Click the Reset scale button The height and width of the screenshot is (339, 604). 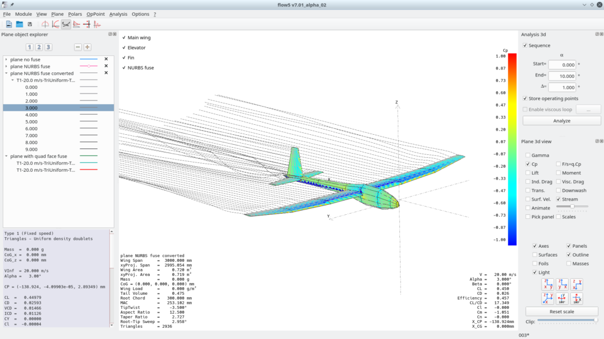[562, 311]
